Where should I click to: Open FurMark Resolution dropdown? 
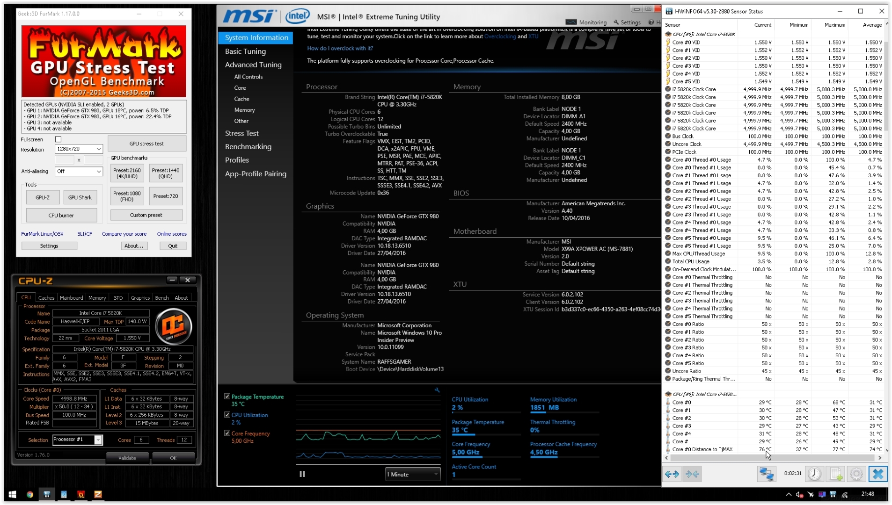pyautogui.click(x=79, y=149)
